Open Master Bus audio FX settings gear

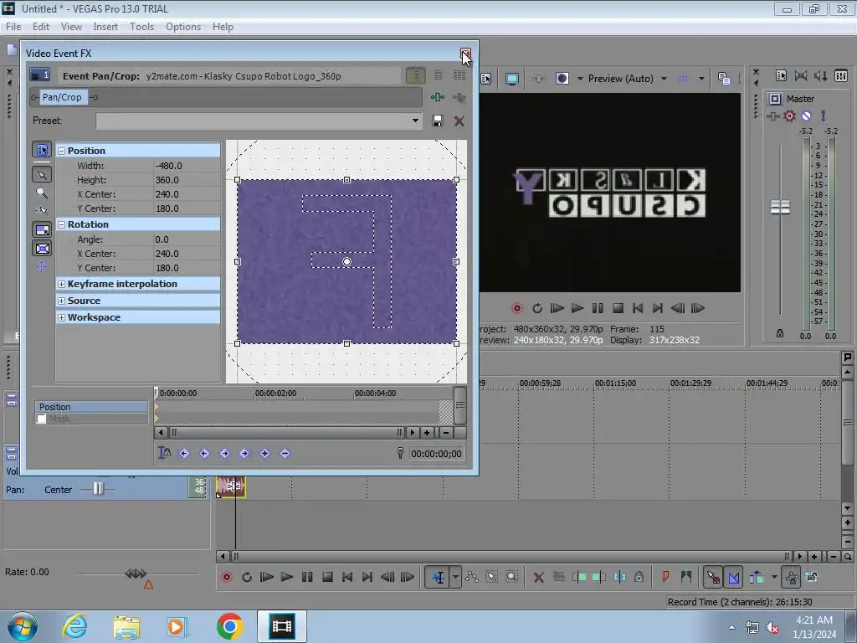[789, 116]
